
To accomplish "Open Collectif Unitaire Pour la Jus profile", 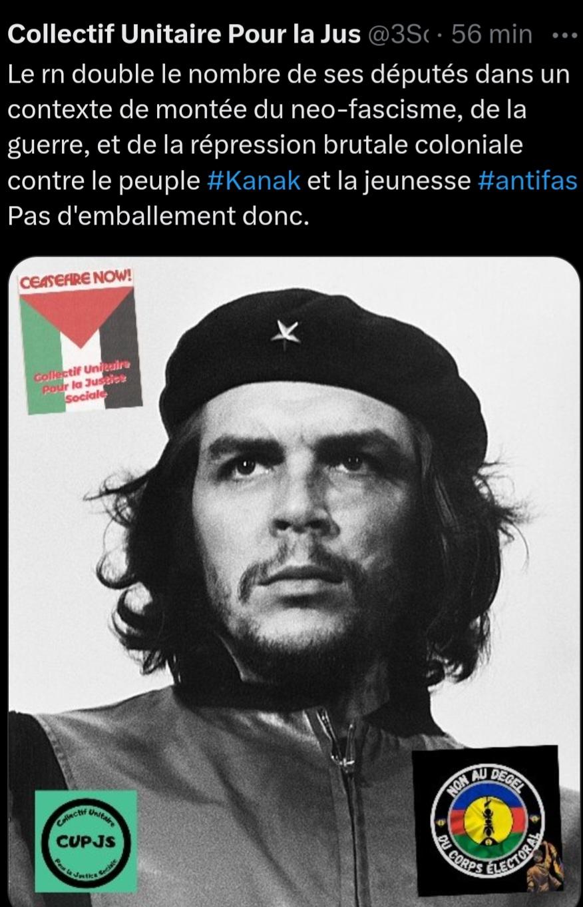I will [x=184, y=35].
